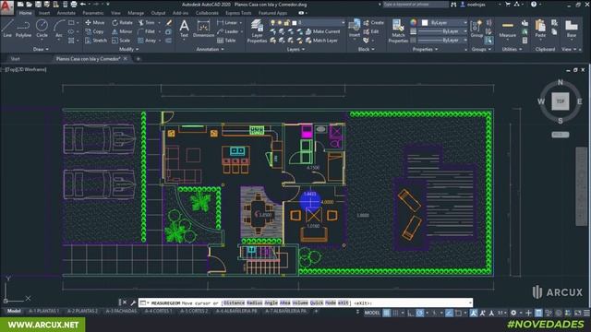The image size is (591, 332).
Task: Open Layer Properties manager
Action: coord(257,30)
